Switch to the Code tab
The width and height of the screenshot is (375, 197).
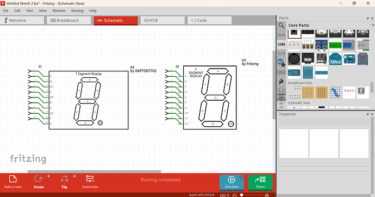(x=209, y=20)
